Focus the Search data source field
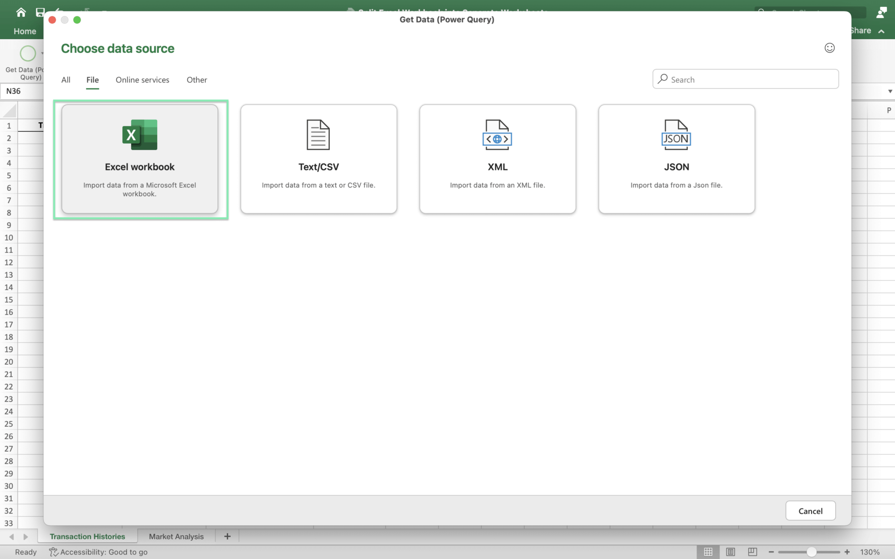 [x=745, y=79]
